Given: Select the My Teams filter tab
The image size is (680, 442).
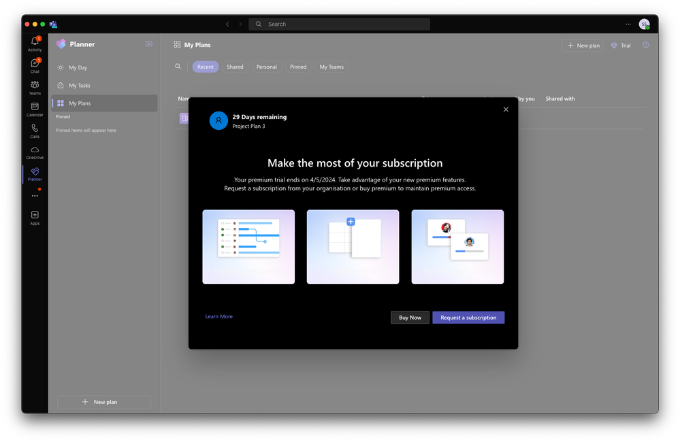Looking at the screenshot, I should [331, 67].
